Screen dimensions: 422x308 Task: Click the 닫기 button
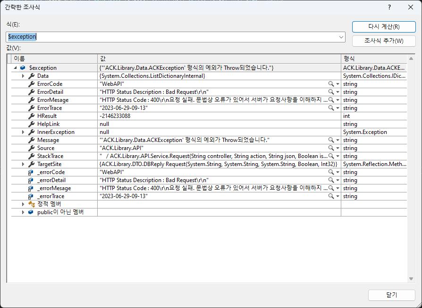coord(392,295)
